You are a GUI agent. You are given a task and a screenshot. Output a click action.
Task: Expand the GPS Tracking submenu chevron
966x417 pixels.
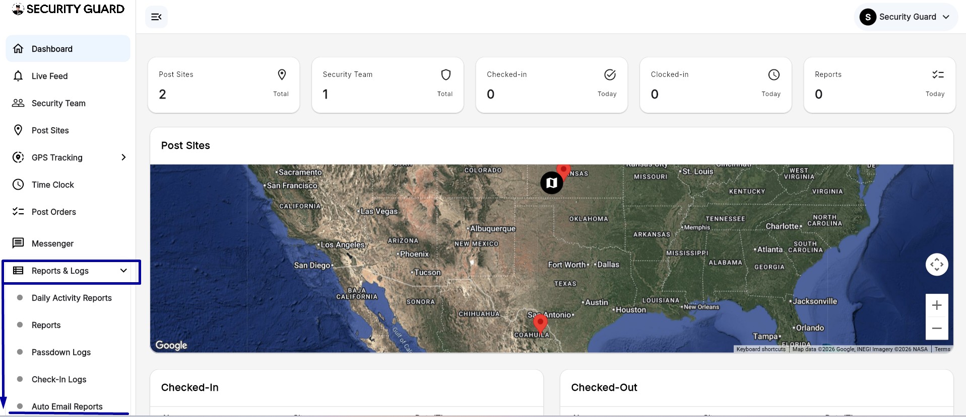point(123,157)
